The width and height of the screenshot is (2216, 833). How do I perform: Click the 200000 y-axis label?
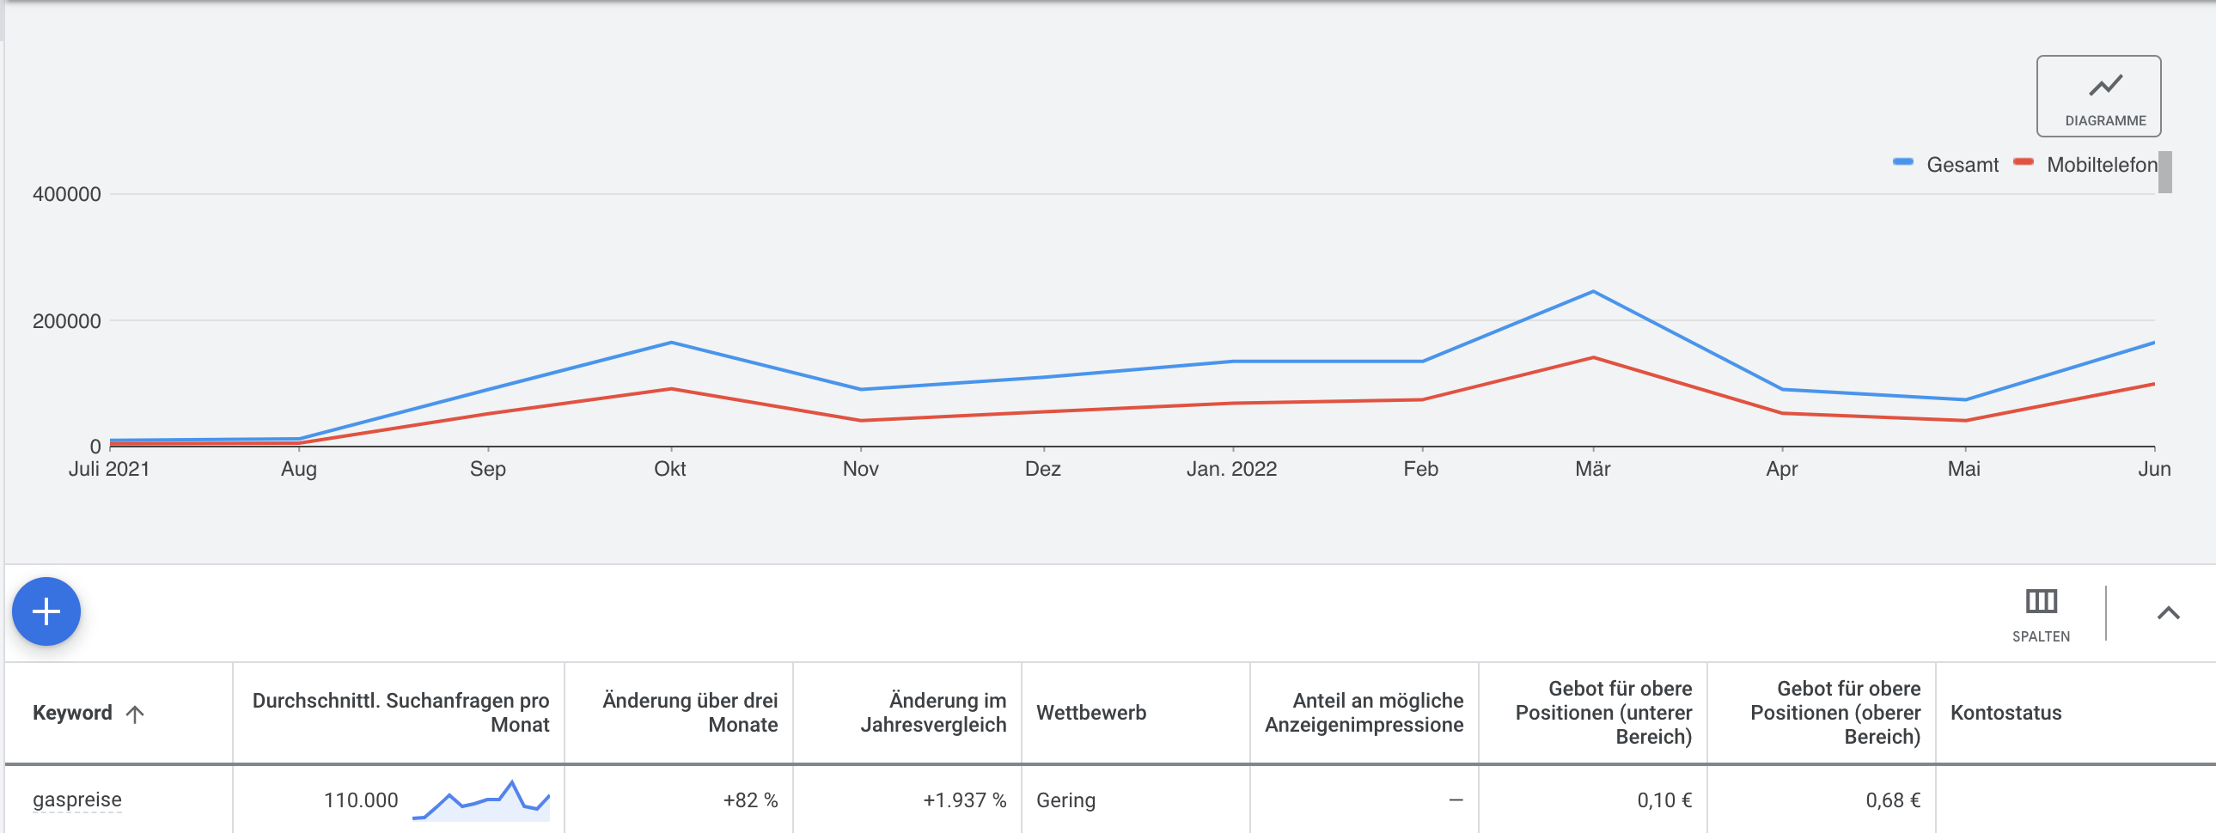pyautogui.click(x=67, y=321)
